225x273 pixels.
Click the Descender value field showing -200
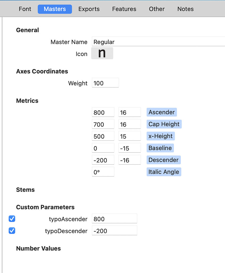[x=103, y=160]
